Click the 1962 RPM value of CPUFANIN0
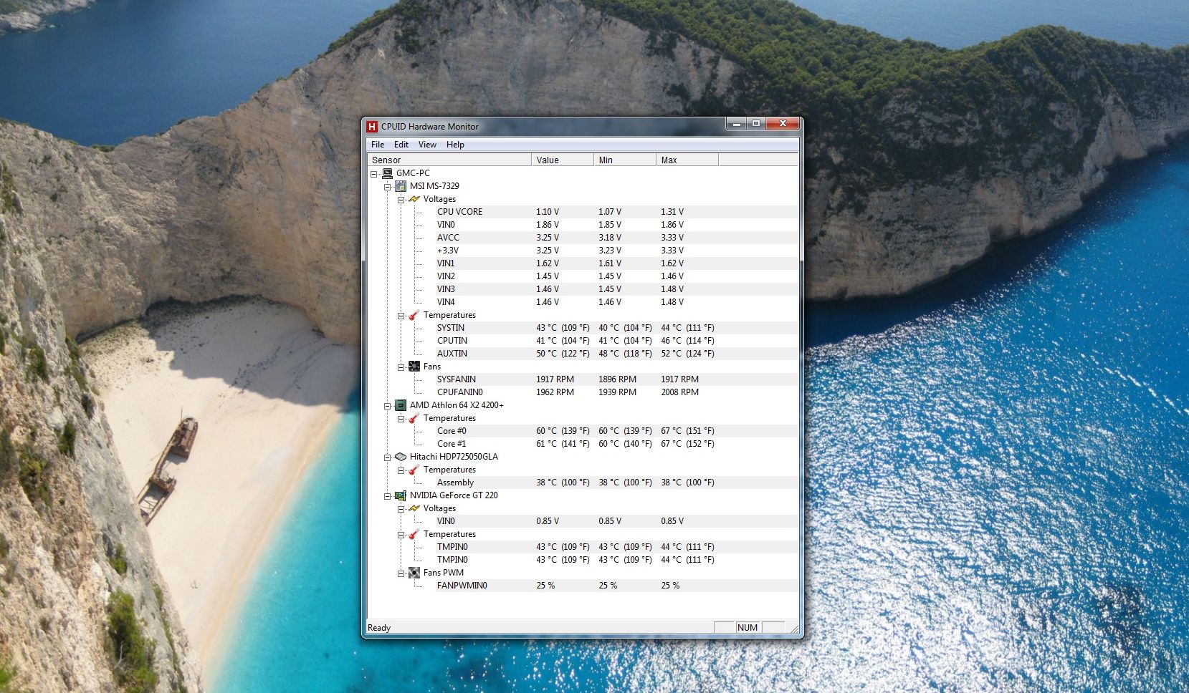1189x693 pixels. 555,392
